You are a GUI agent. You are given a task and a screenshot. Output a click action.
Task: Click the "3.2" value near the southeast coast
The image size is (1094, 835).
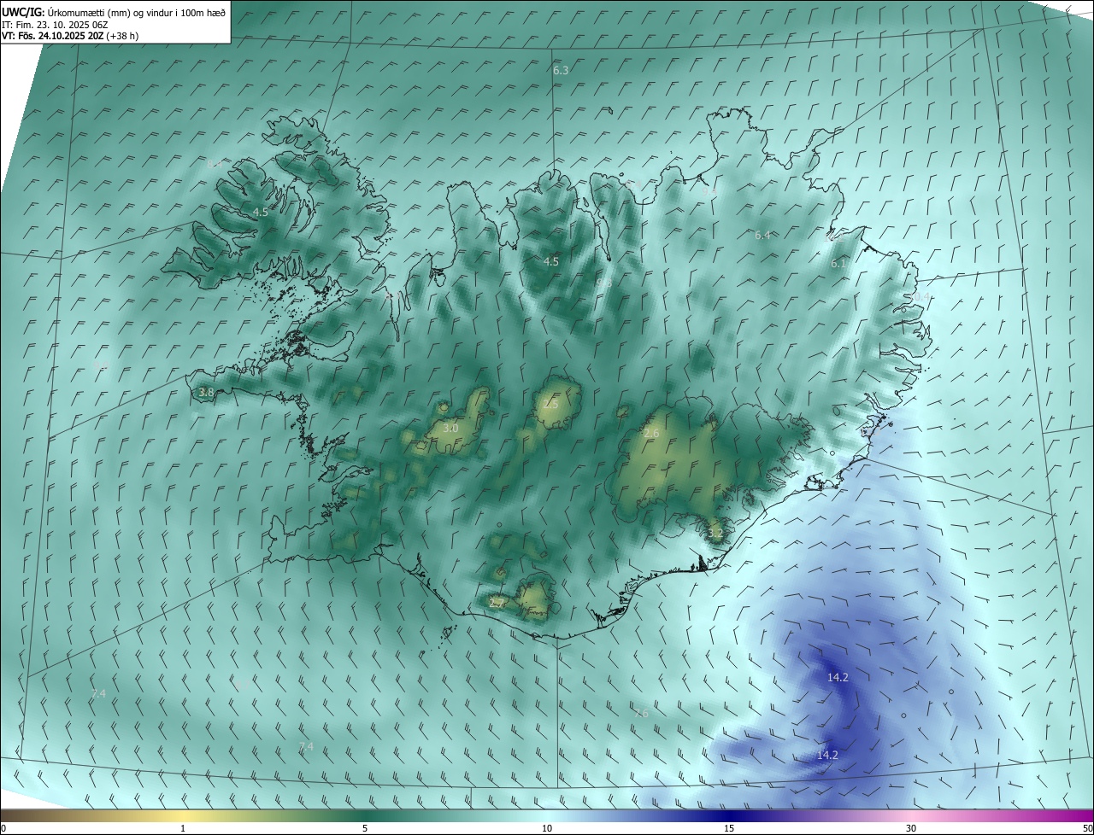[x=715, y=534]
